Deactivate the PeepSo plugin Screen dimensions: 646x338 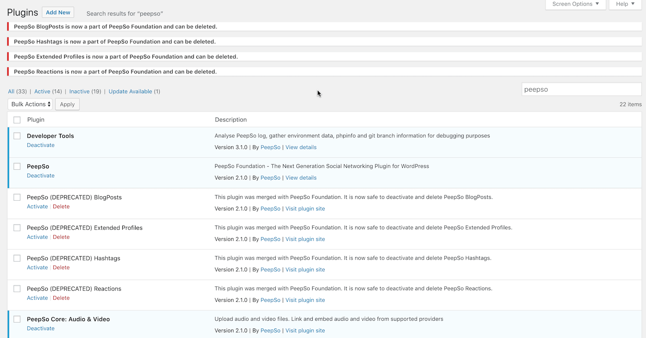click(40, 176)
